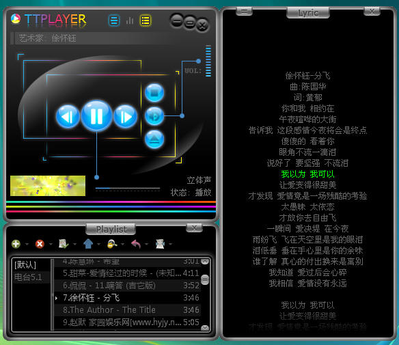The image size is (399, 345).
Task: Skip to the previous track
Action: point(68,117)
